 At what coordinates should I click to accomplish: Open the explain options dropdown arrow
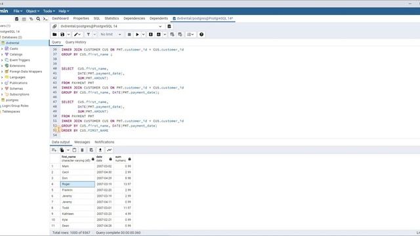click(x=165, y=35)
